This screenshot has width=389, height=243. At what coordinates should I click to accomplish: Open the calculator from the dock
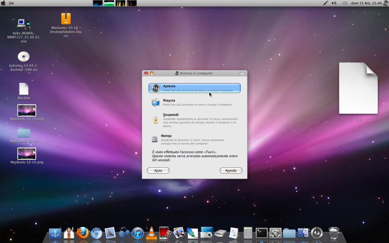[x=248, y=233]
